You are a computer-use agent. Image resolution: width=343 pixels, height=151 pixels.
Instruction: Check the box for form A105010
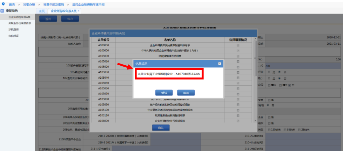click(x=238, y=62)
